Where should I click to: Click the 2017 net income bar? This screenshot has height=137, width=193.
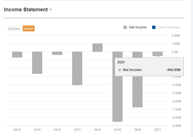click(x=77, y=68)
